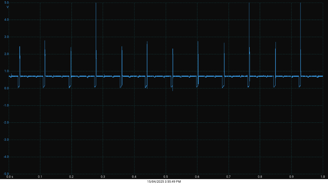Viewport: 328px width, 184px height.
Task: Select the 0.0 volt axis label
Action: (7, 88)
